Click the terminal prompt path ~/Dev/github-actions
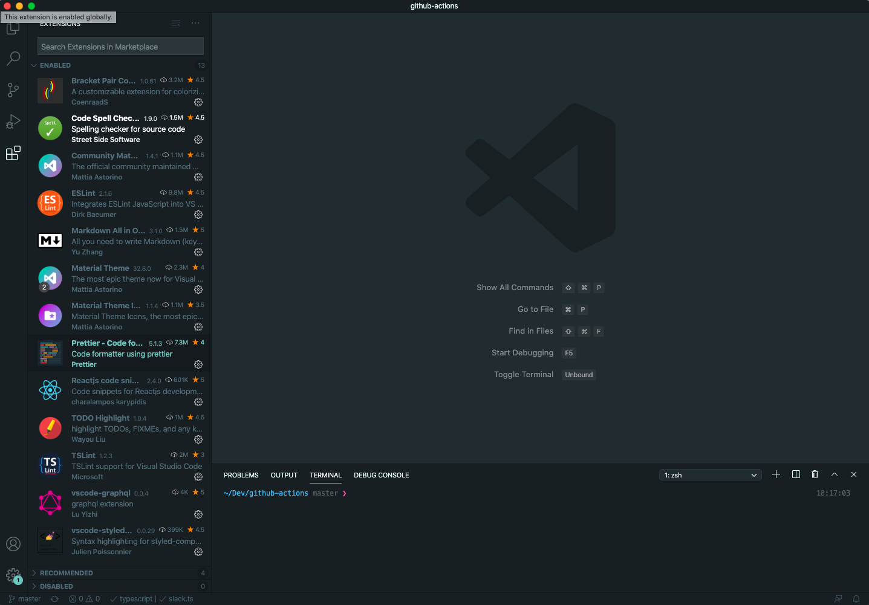The image size is (869, 605). (266, 493)
